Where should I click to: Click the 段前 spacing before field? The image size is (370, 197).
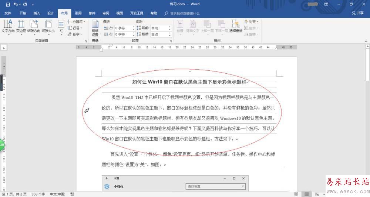click(x=159, y=28)
